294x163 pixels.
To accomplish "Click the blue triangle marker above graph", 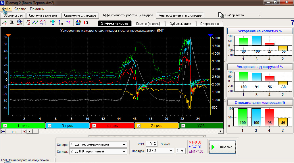I will coord(210,35).
